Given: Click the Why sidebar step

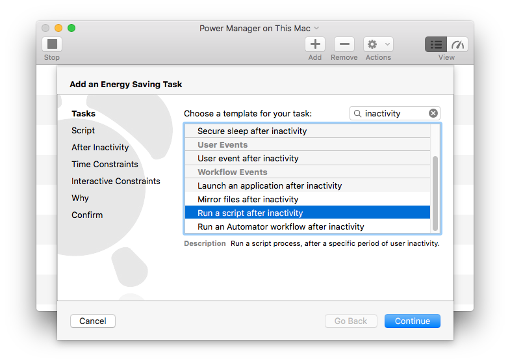Looking at the screenshot, I should click(80, 198).
